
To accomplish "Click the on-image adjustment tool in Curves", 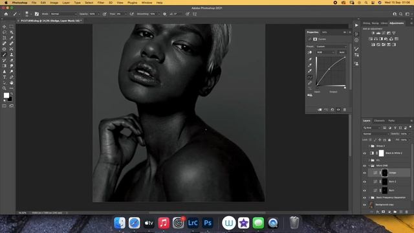I will 310,52.
